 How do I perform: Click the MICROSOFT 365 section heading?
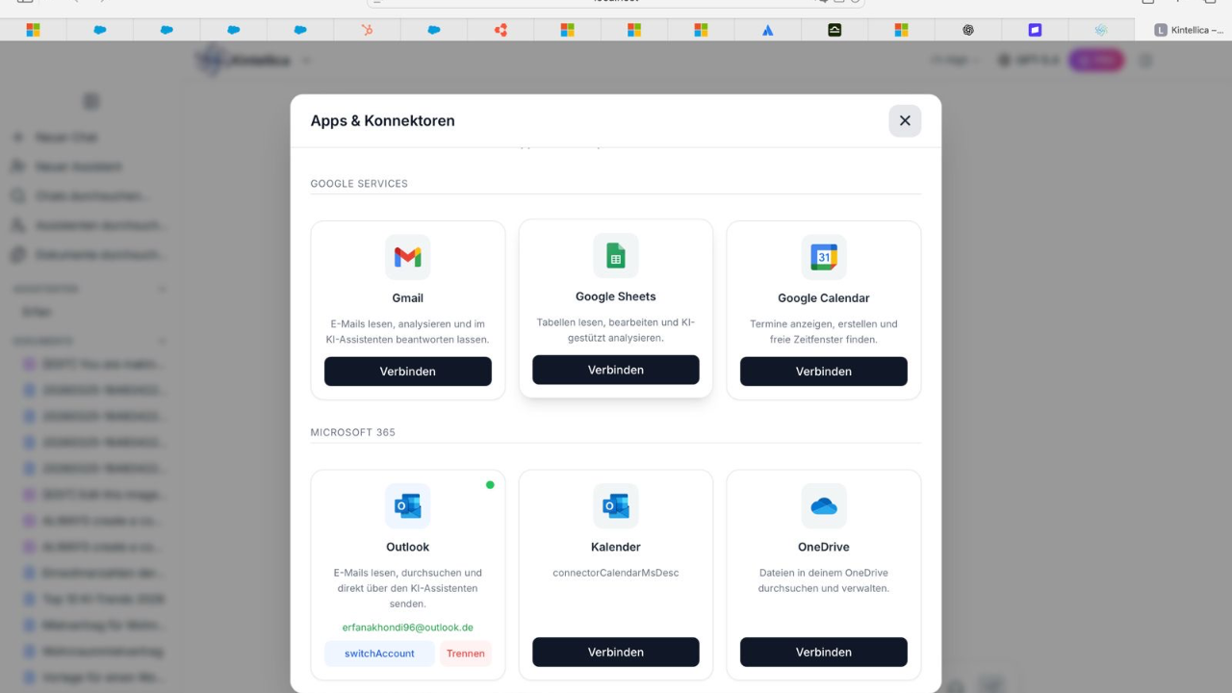tap(353, 432)
